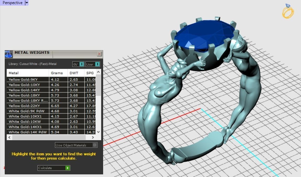301x177 pixels.
Task: Toggle the Use Object Materials option
Action: pyautogui.click(x=76, y=145)
